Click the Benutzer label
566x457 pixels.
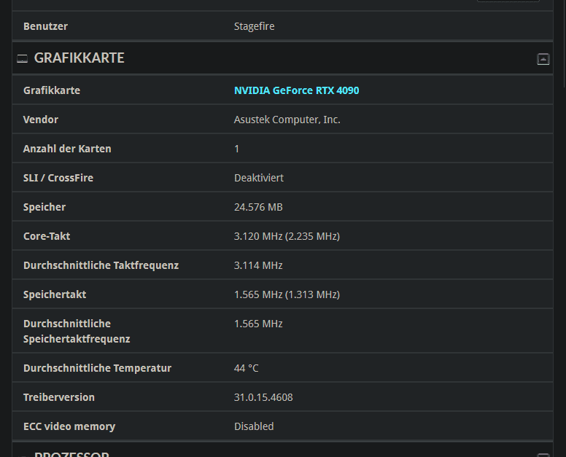coord(45,26)
